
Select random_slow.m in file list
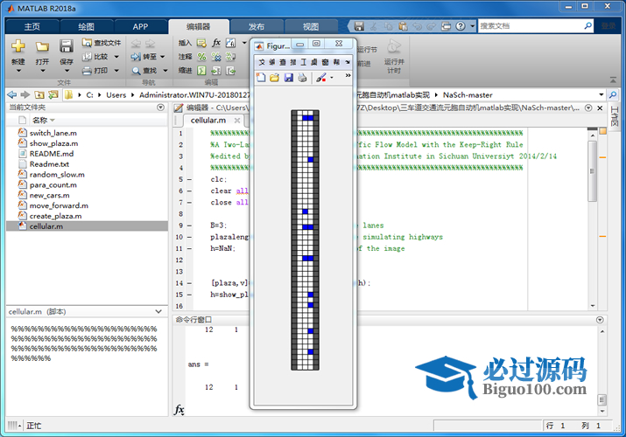(57, 175)
